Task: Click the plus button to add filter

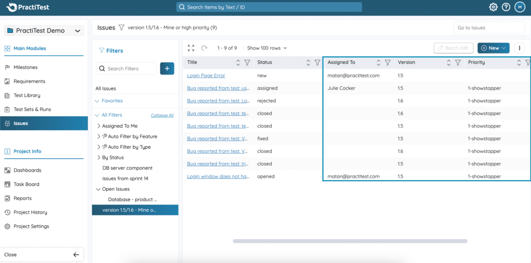Action: pos(167,68)
